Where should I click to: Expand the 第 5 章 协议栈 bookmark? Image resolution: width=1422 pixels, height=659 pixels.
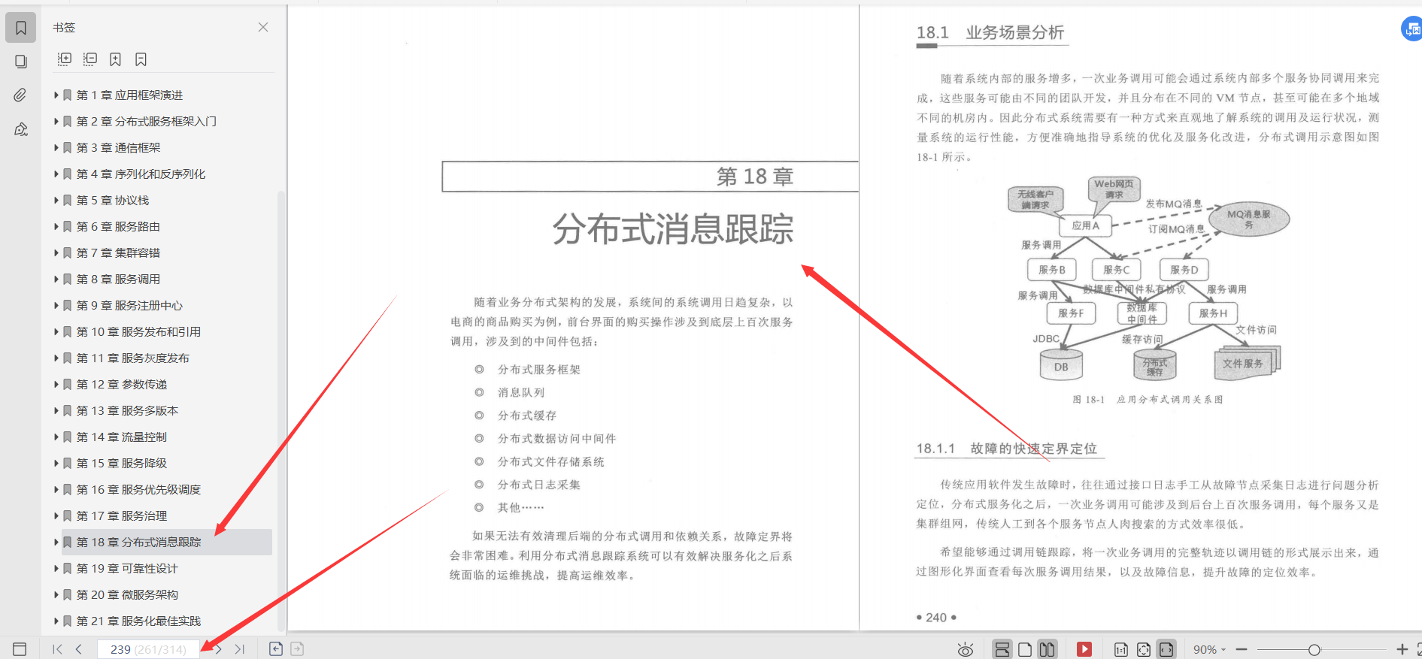[x=56, y=201]
